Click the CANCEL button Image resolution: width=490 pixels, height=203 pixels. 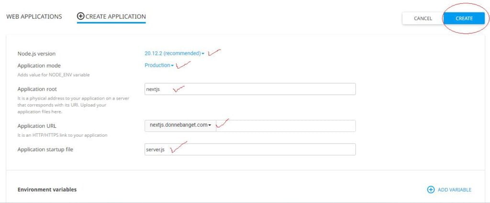click(423, 19)
